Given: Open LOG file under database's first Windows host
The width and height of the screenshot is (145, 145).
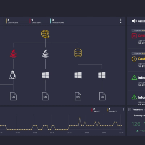Looking at the screenshot, I should (x=78, y=96).
